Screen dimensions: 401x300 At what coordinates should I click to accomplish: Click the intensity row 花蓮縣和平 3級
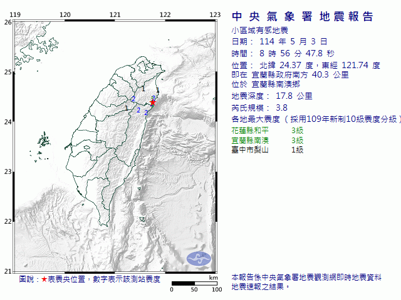pyautogui.click(x=268, y=131)
